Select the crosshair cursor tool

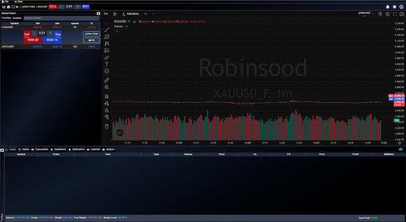107,23
